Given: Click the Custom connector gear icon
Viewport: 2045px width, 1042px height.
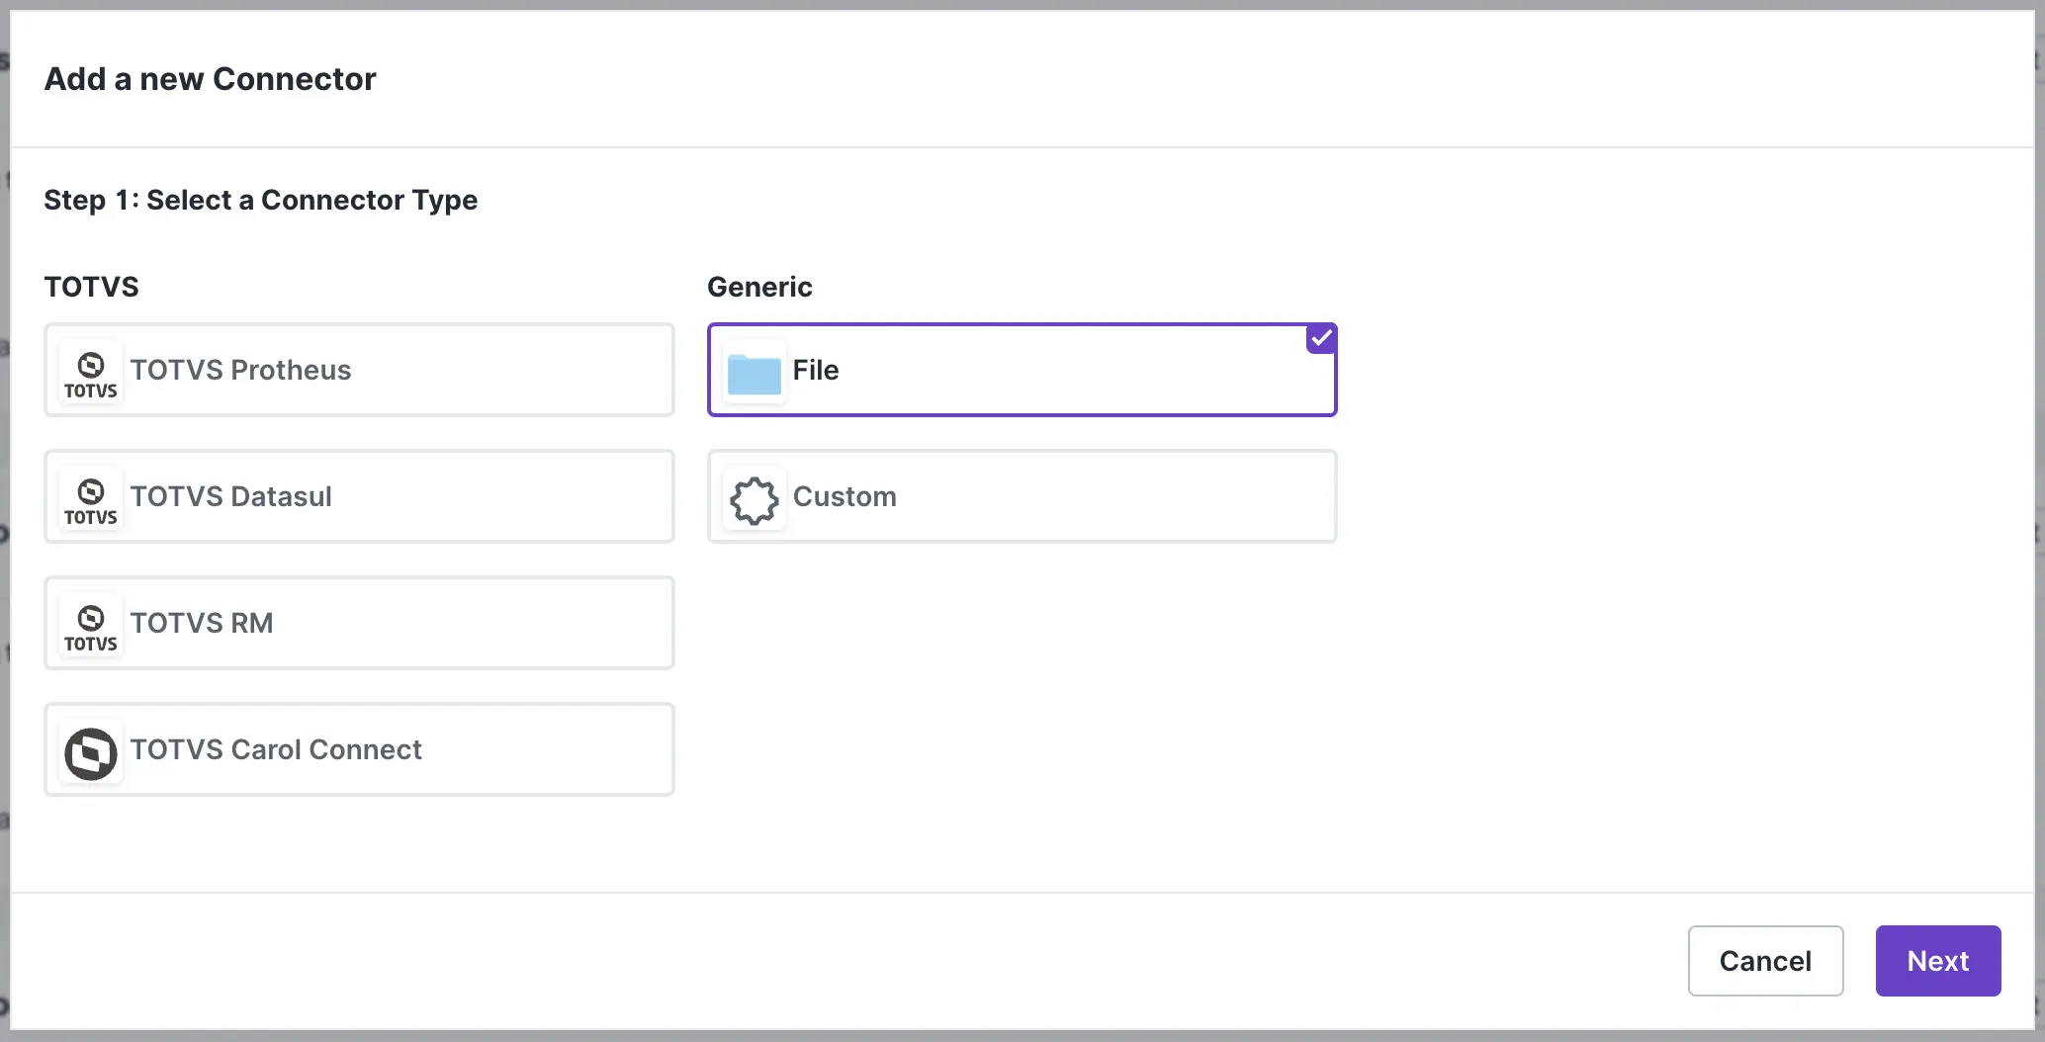Looking at the screenshot, I should coord(755,500).
